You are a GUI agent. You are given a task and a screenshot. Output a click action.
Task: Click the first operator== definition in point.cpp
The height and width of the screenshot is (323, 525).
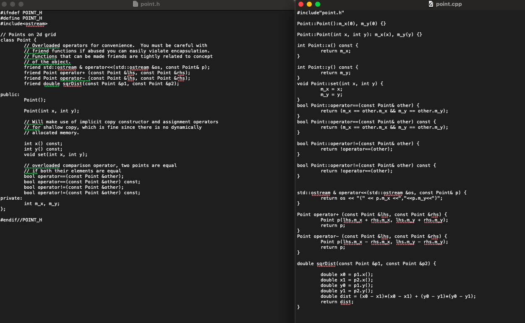pyautogui.click(x=344, y=105)
